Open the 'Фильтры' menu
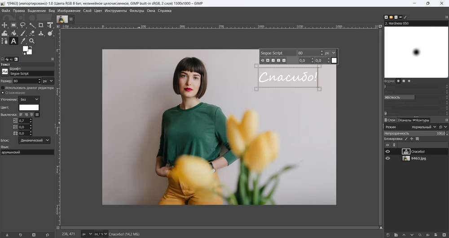449x238 pixels. (x=136, y=10)
